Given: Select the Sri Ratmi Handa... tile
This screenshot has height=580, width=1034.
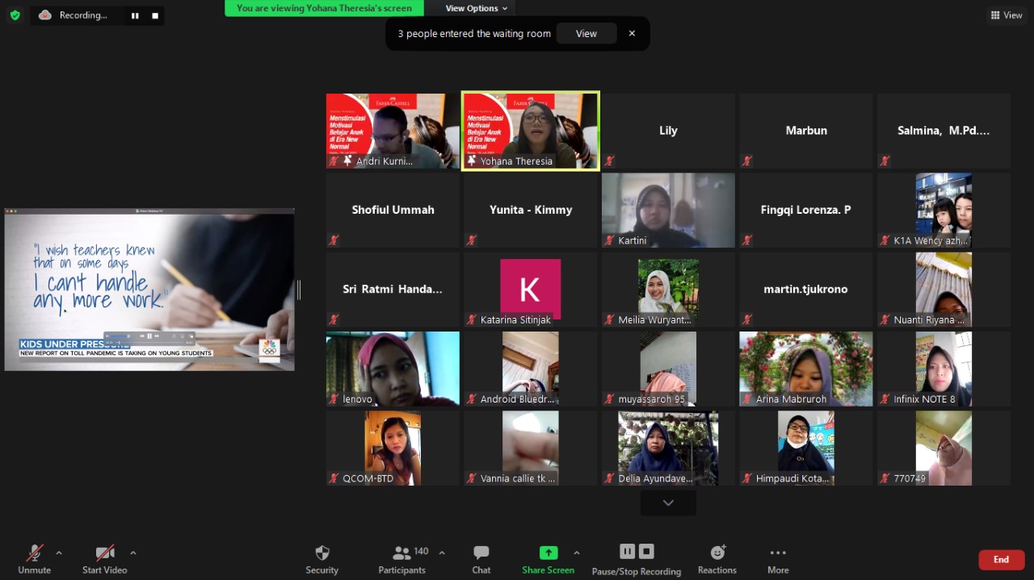Looking at the screenshot, I should pyautogui.click(x=393, y=289).
